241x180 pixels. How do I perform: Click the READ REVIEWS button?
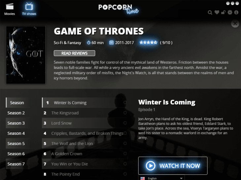pos(74,53)
